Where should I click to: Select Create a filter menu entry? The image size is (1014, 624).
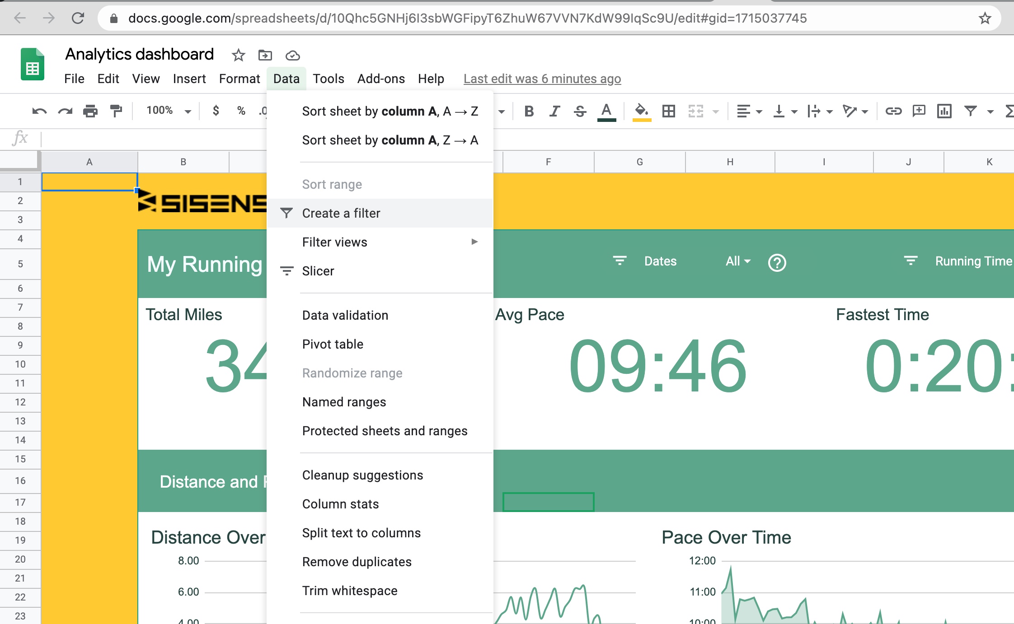tap(341, 213)
